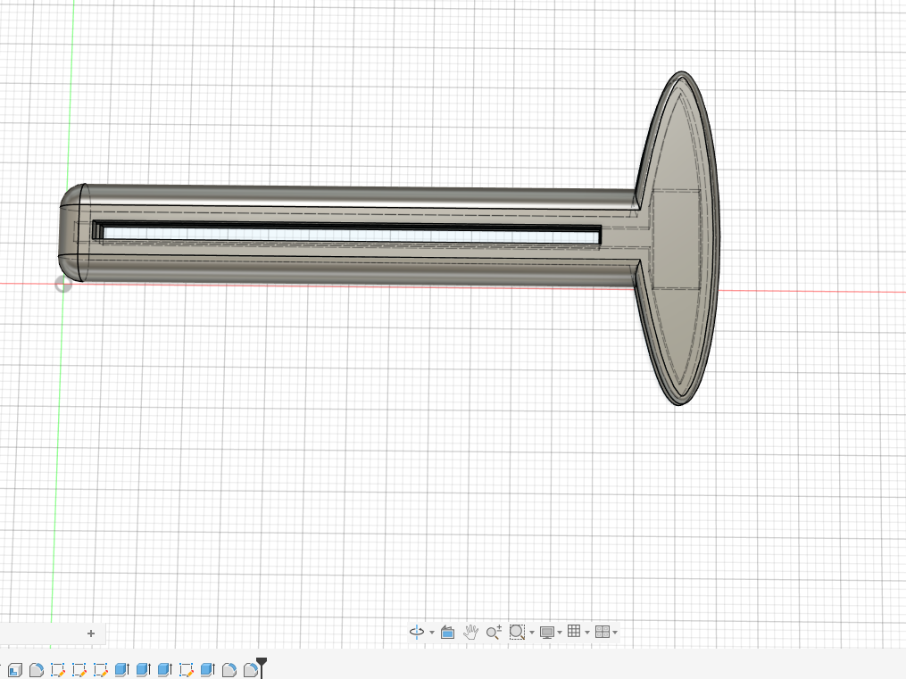This screenshot has height=679, width=906.
Task: Expand the Zoom Window dropdown arrow
Action: (x=532, y=633)
